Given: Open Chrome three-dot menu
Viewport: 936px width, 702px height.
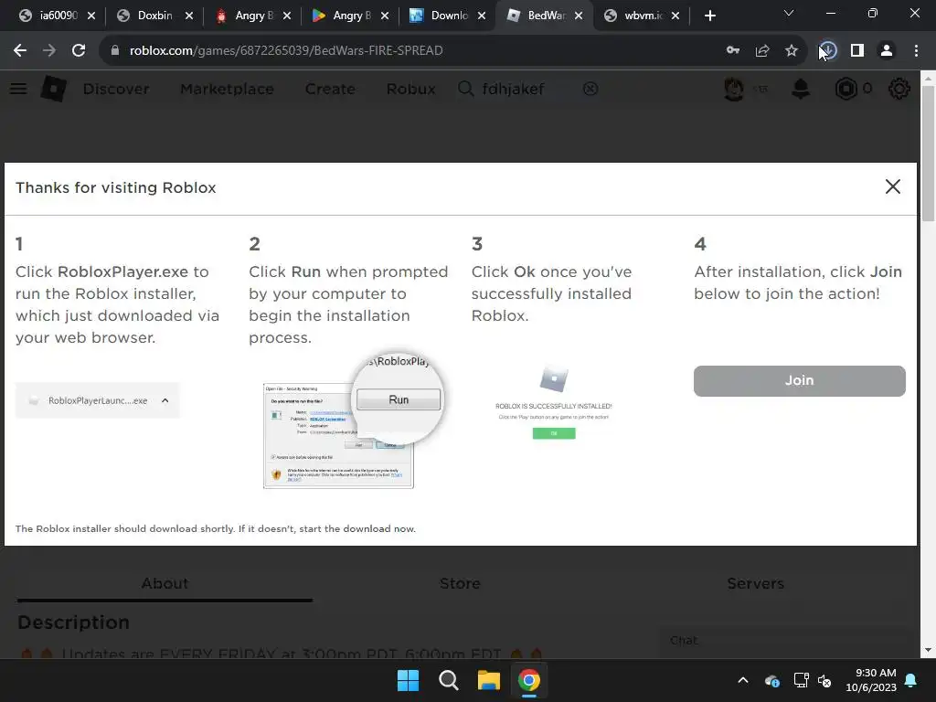Looking at the screenshot, I should (916, 51).
